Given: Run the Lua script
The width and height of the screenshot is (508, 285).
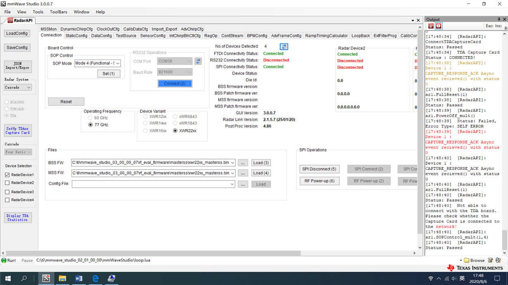Looking at the screenshot, I should coord(9,260).
